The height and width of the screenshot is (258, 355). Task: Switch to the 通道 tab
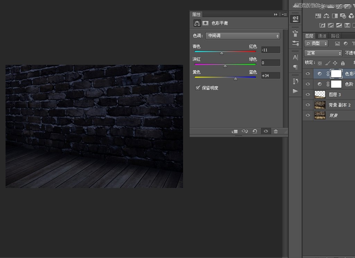click(x=322, y=36)
